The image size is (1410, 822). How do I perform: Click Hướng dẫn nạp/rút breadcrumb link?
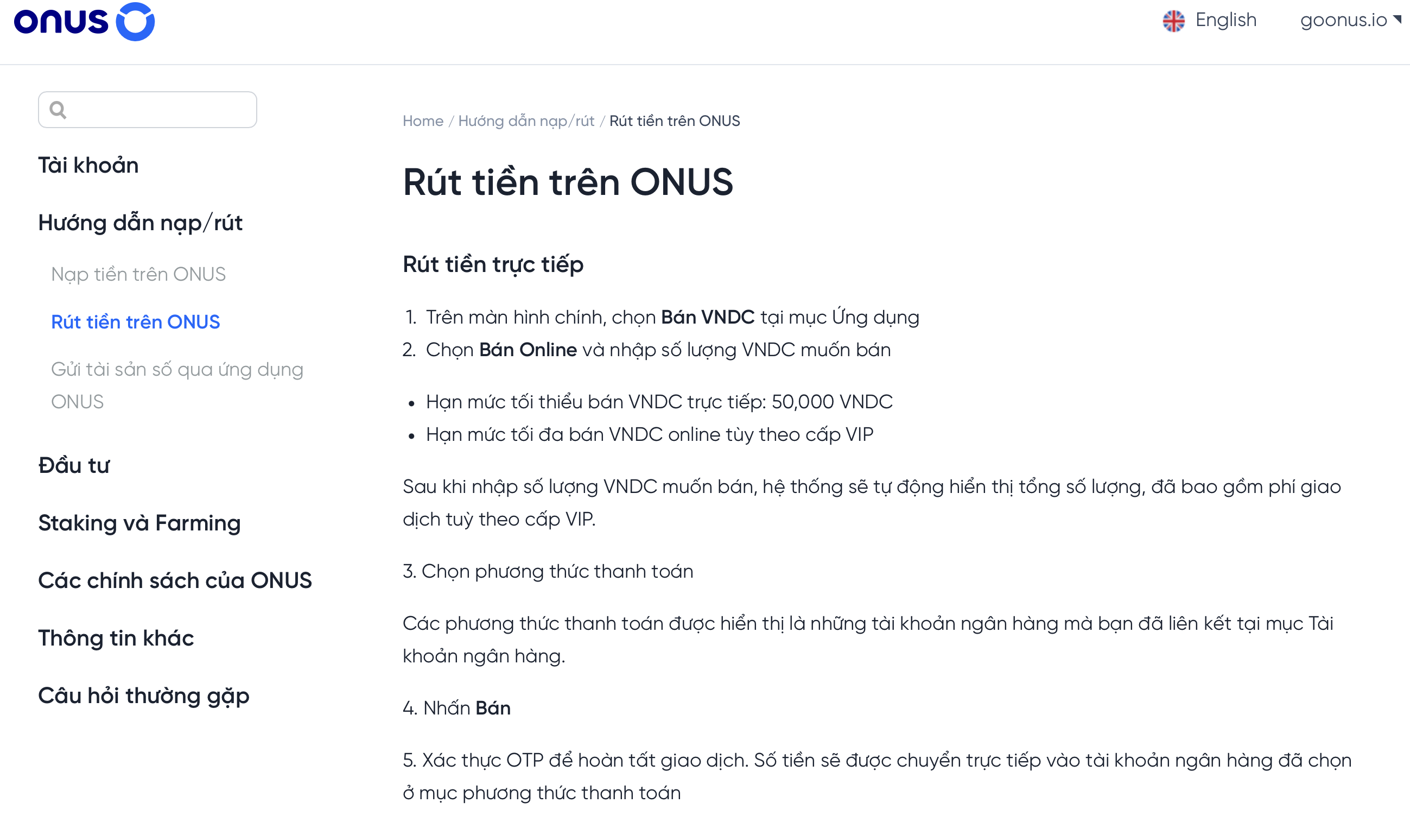coord(526,121)
